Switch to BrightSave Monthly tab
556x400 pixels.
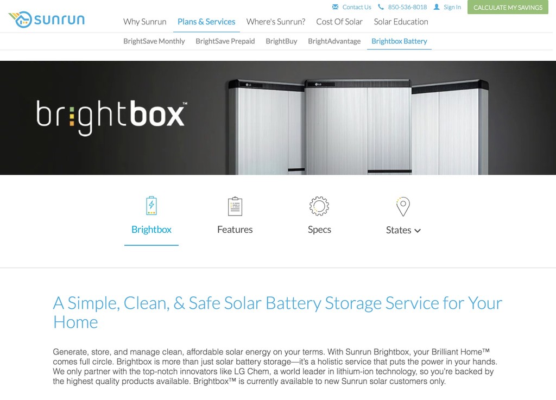tap(154, 41)
